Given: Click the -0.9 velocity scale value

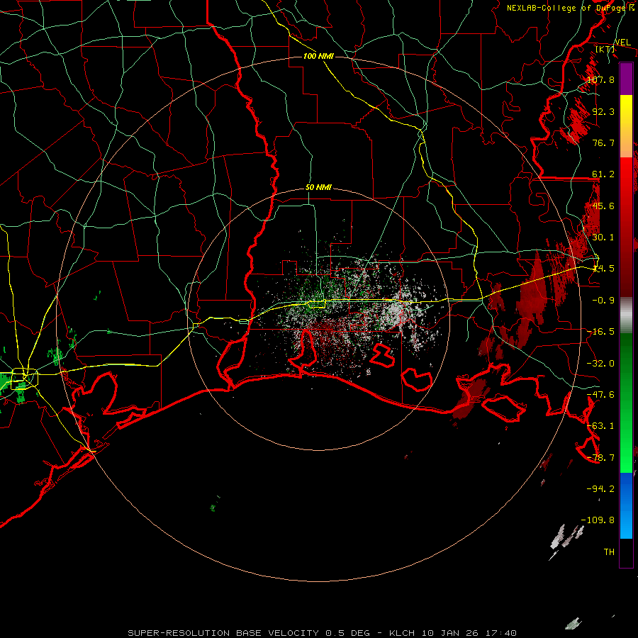Looking at the screenshot, I should pos(603,301).
